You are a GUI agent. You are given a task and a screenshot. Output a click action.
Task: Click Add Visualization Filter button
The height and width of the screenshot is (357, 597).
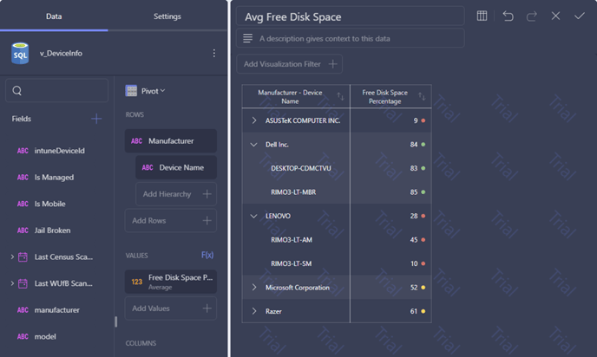(289, 64)
